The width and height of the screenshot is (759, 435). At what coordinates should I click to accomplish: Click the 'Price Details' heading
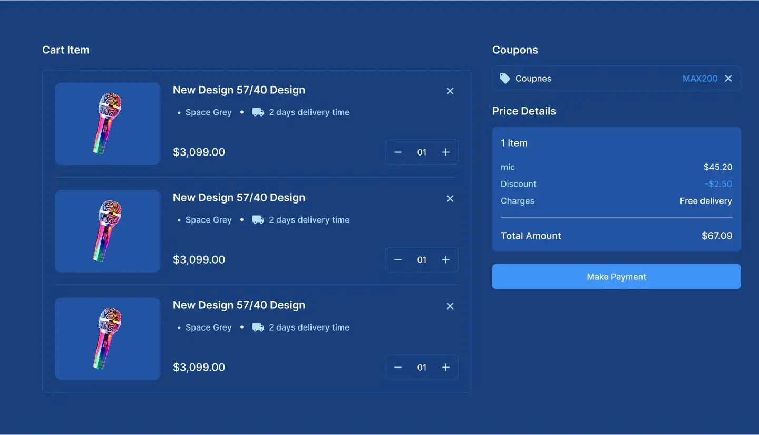[524, 111]
